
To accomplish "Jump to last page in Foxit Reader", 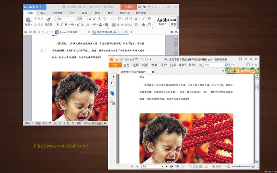I will 171,167.
